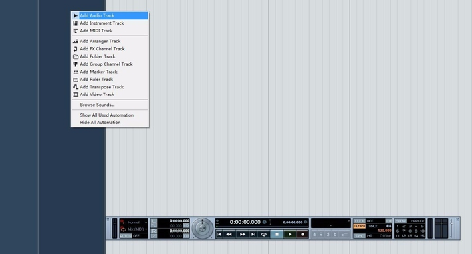Viewport: 472px width, 254px height.
Task: Toggle the Punch In button
Action: (x=154, y=225)
